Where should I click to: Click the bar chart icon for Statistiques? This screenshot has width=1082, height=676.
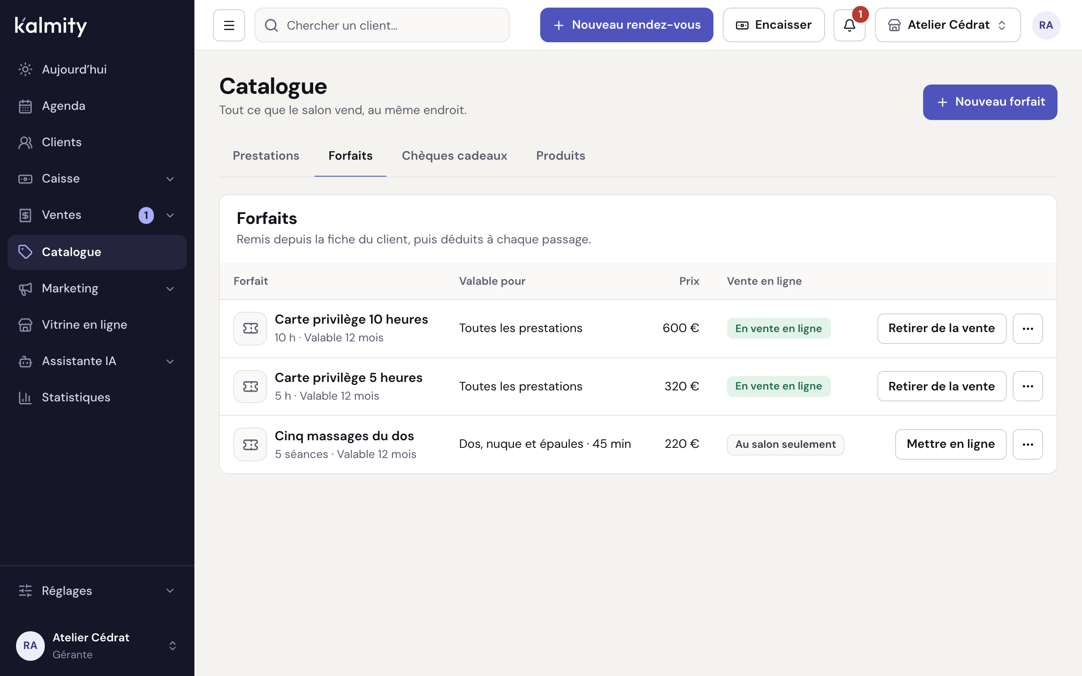25,398
